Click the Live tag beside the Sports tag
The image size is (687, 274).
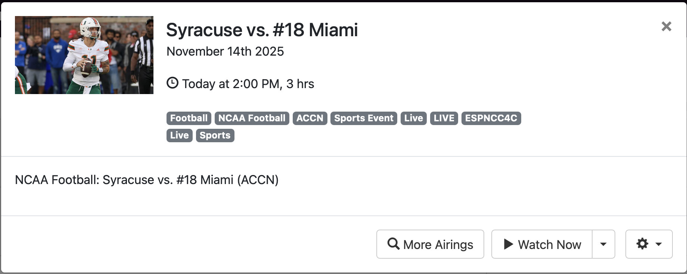coord(179,136)
